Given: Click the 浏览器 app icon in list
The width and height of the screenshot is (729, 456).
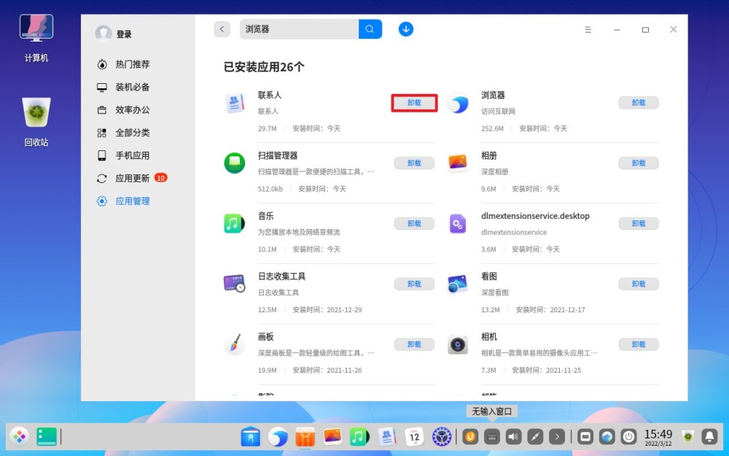Looking at the screenshot, I should pyautogui.click(x=458, y=103).
